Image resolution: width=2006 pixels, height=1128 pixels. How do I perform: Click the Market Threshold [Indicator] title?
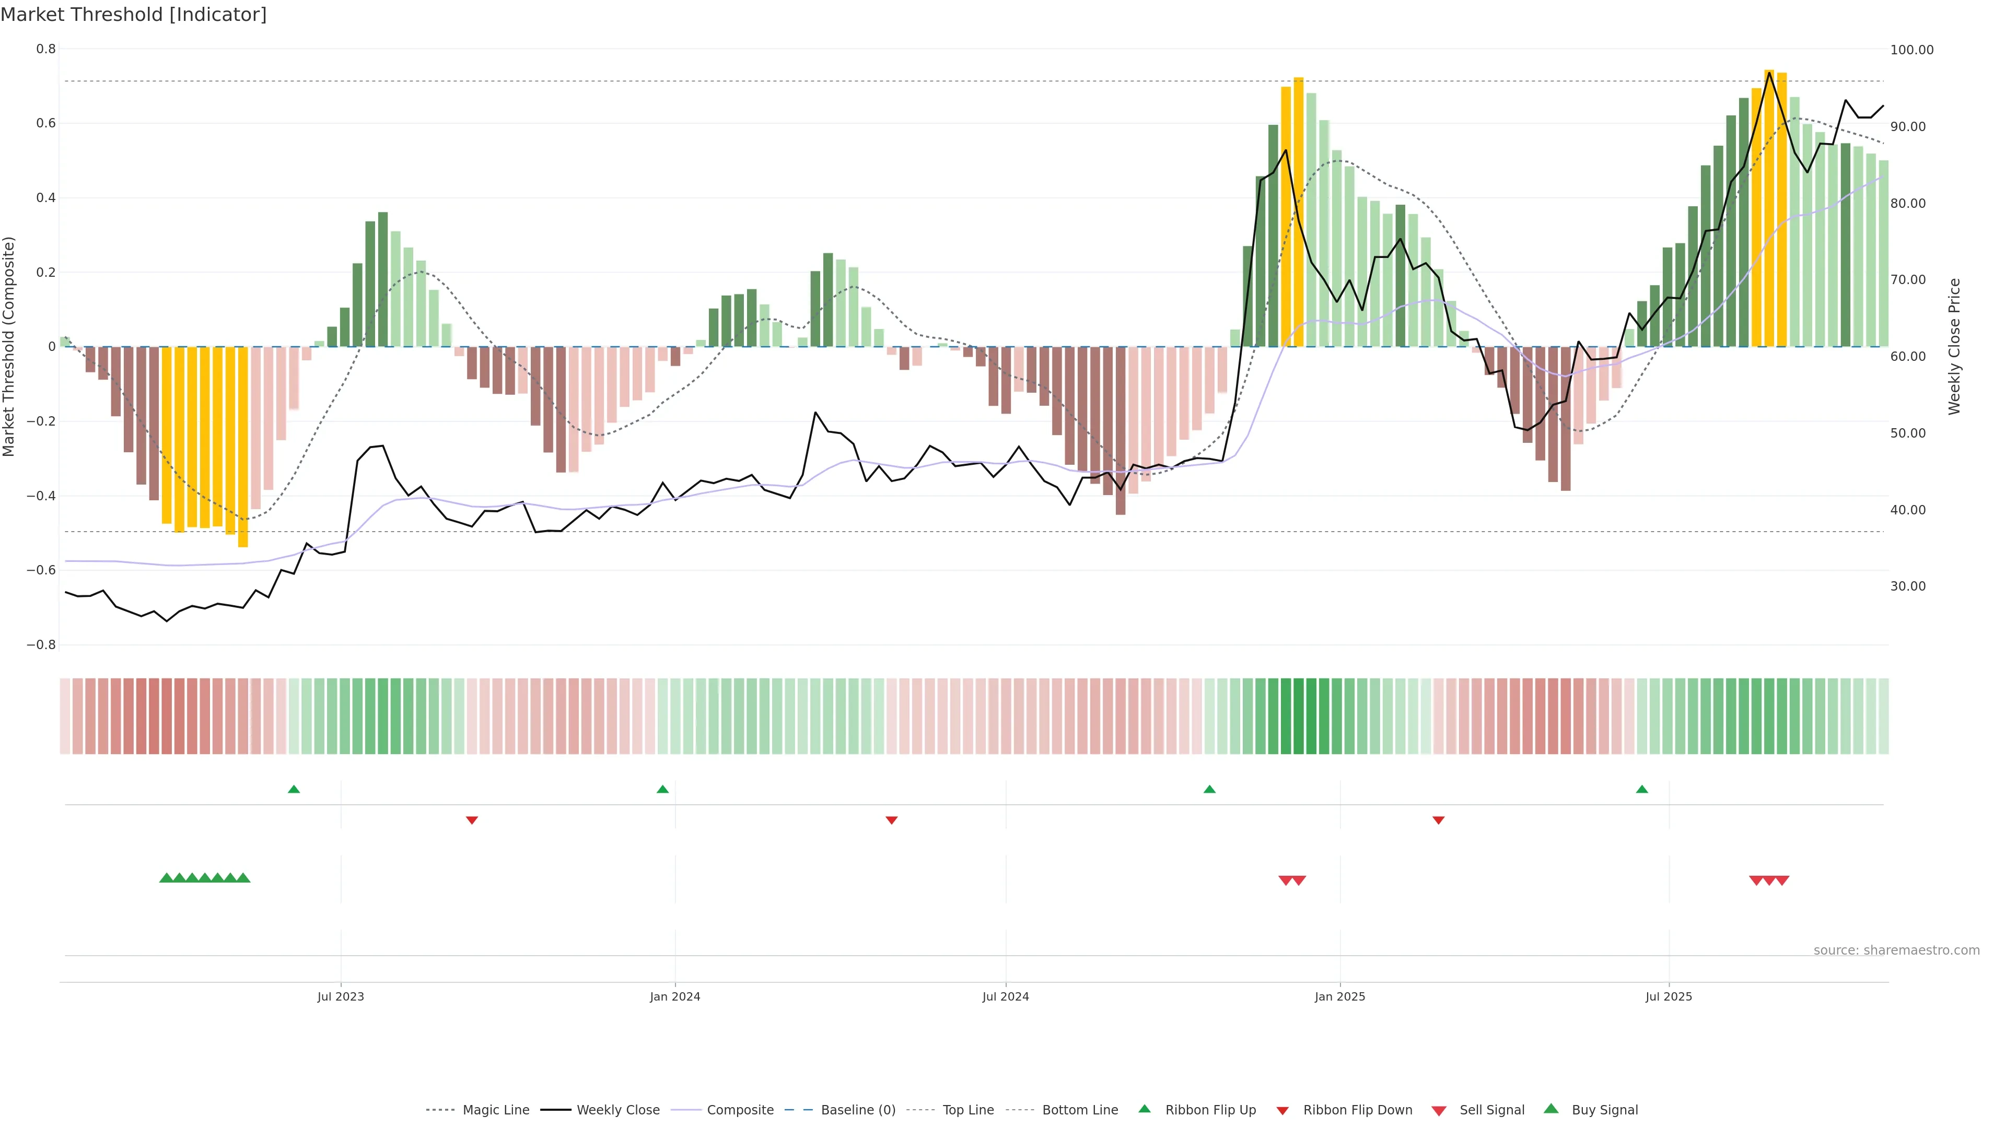tap(133, 15)
